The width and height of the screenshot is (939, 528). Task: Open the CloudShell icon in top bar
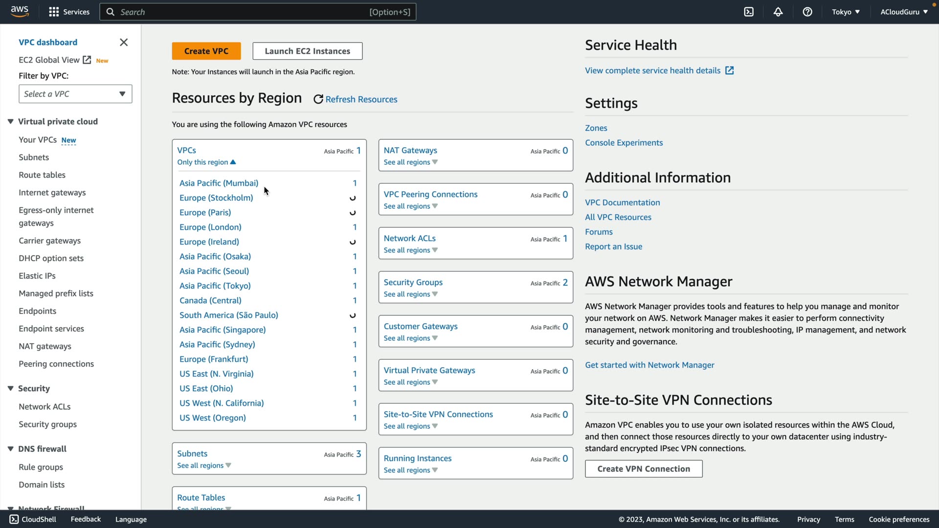pos(749,12)
